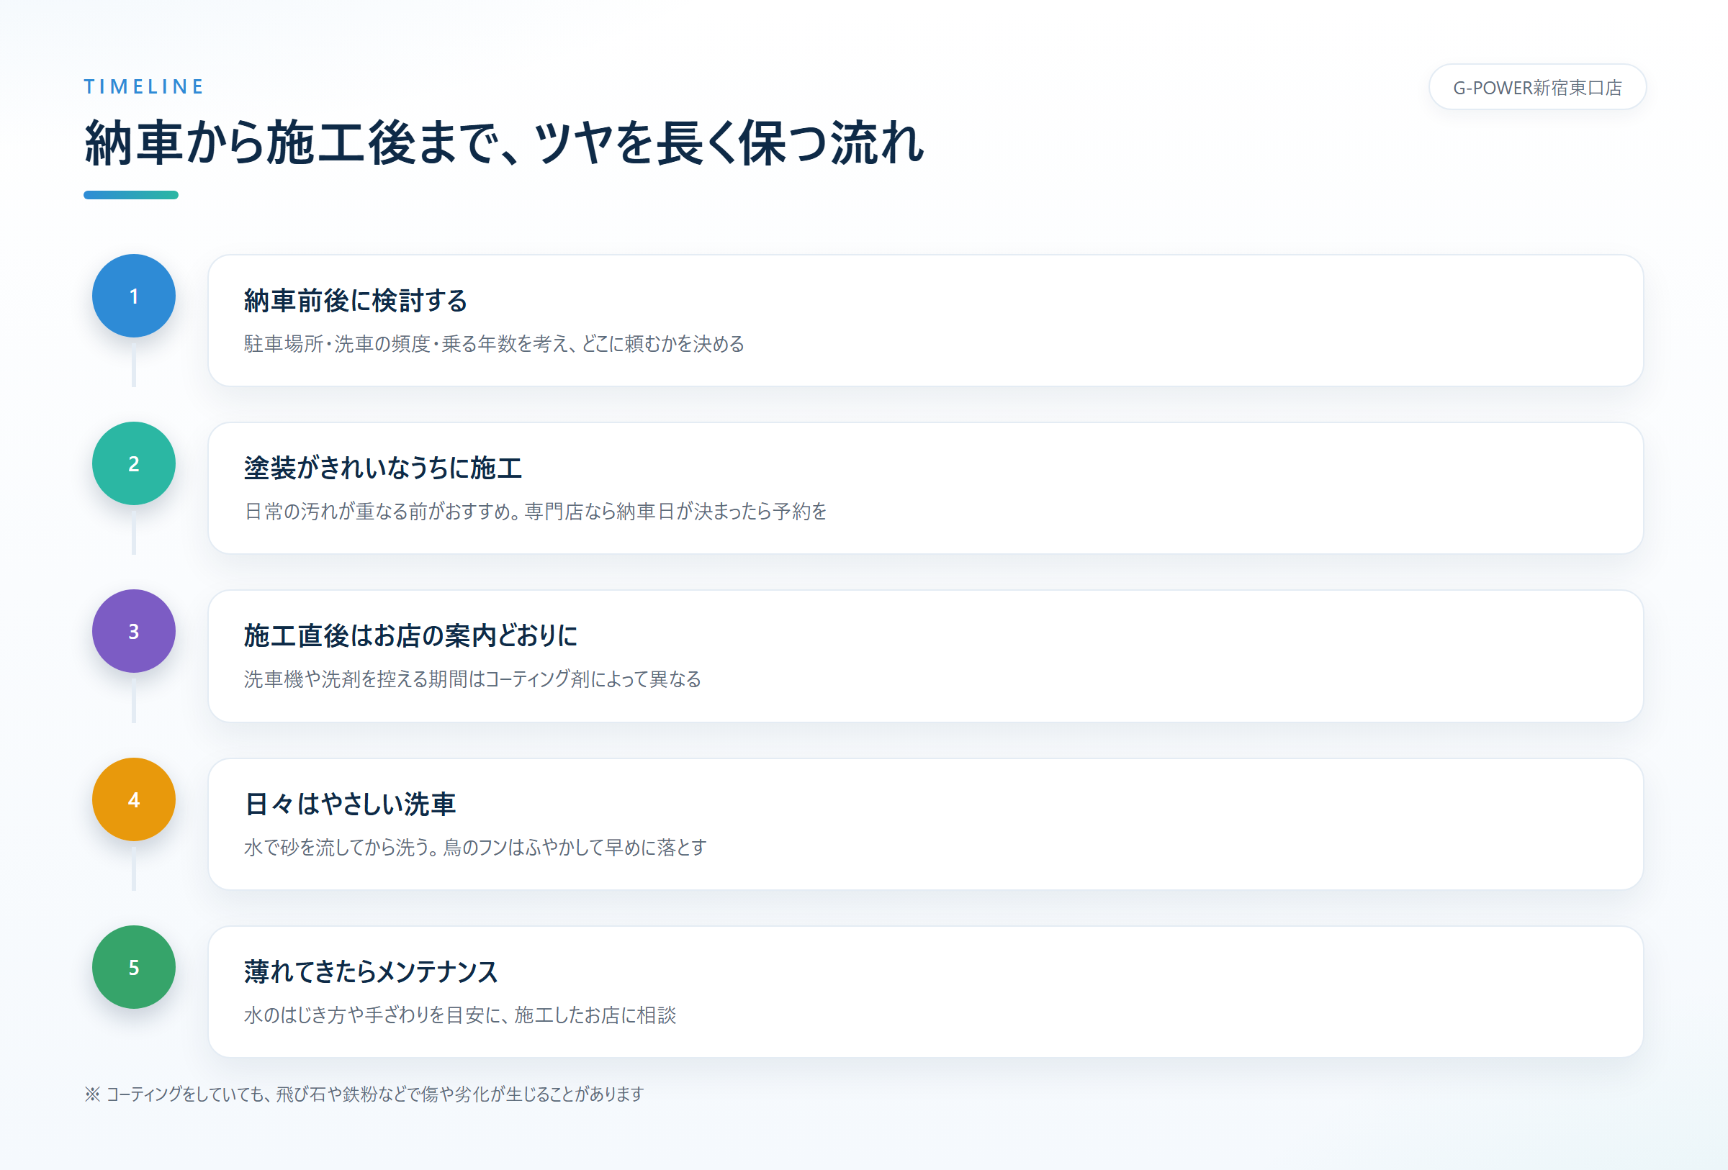Click the description starting 水のはじき方や手ざわり
The image size is (1728, 1170).
tap(459, 1015)
